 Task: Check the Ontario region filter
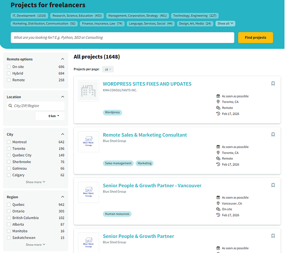coord(9,211)
